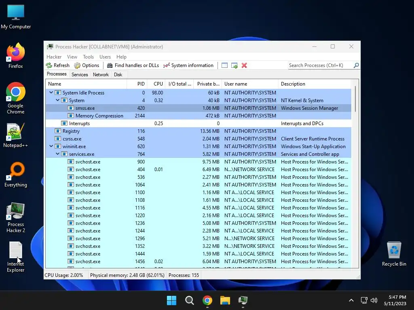The height and width of the screenshot is (310, 414).
Task: Open the Hacker menu
Action: click(54, 57)
